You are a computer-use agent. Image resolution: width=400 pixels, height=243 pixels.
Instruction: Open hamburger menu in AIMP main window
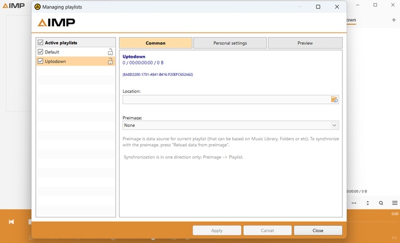tap(395, 203)
